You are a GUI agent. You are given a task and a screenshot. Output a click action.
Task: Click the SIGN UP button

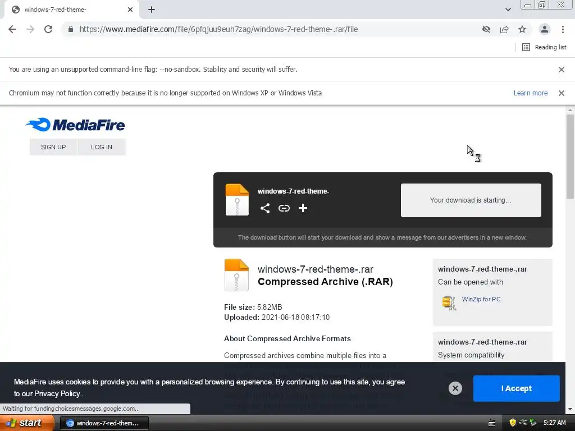(x=53, y=147)
